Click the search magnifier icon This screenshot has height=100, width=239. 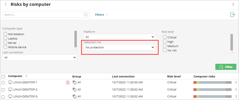coord(86,15)
